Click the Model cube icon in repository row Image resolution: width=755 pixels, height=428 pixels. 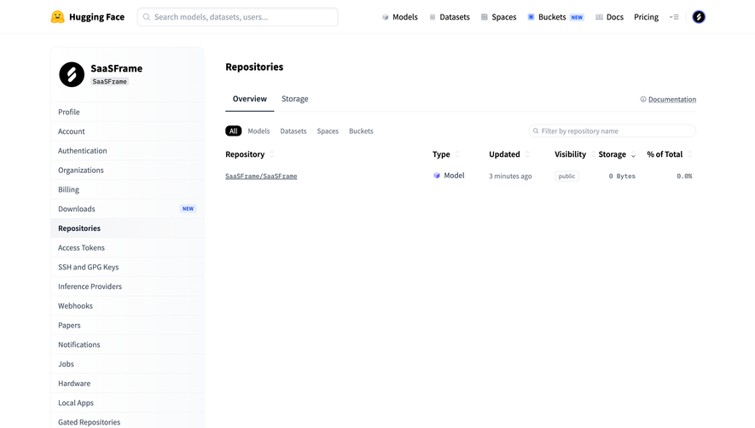click(437, 176)
